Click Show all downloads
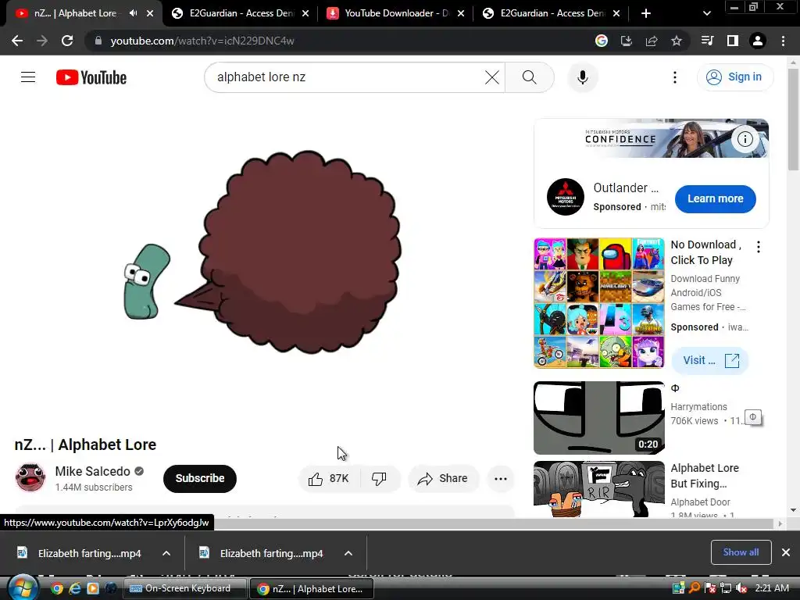This screenshot has height=600, width=800. [x=741, y=552]
